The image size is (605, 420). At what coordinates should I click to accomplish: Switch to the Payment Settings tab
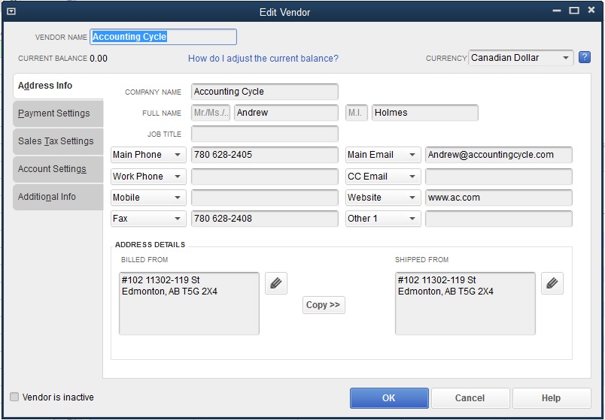click(x=58, y=113)
